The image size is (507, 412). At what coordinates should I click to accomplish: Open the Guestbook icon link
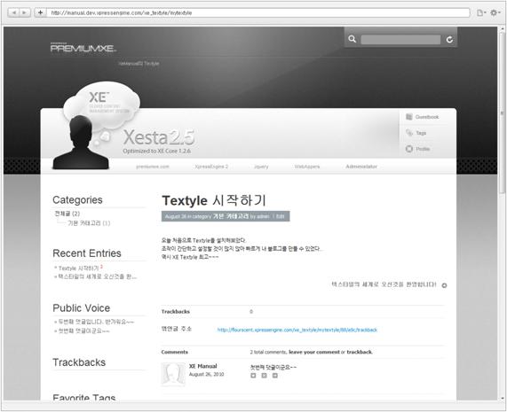pyautogui.click(x=409, y=117)
